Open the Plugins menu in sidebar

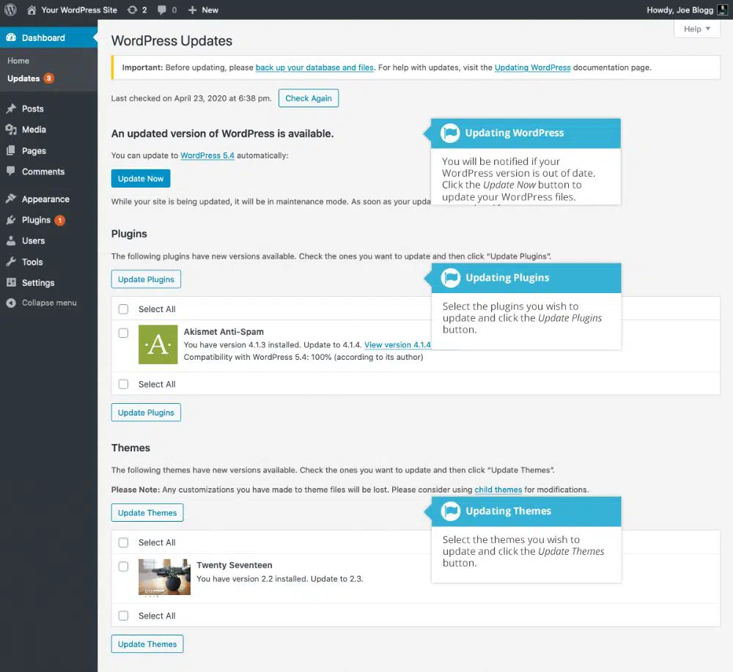(x=36, y=220)
